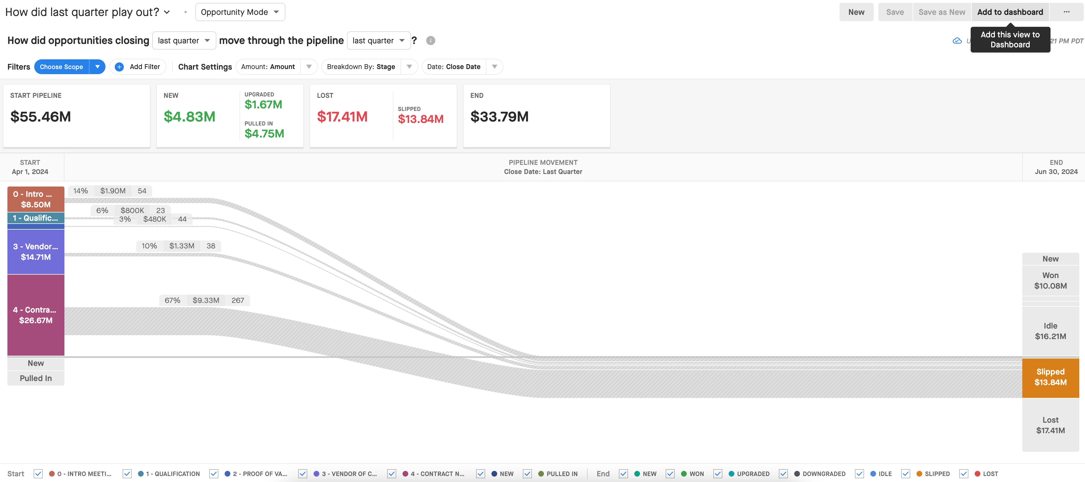The width and height of the screenshot is (1085, 482).
Task: Click the Lost end block
Action: coord(1050,425)
